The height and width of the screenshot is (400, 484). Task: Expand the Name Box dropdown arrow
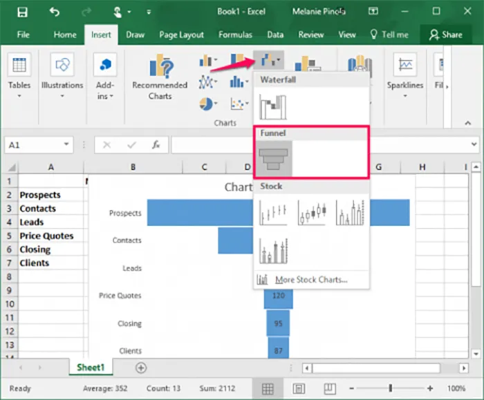[66, 145]
